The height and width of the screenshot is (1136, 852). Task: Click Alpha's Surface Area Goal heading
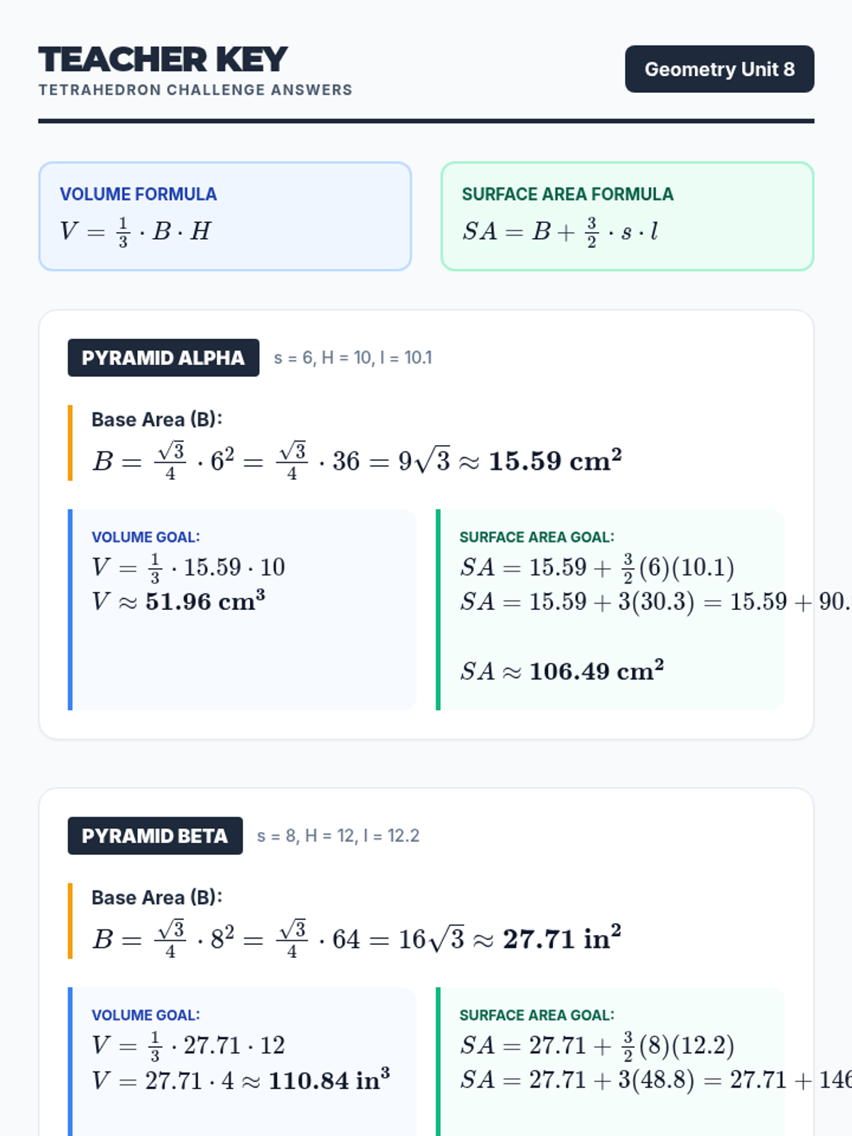pos(537,537)
